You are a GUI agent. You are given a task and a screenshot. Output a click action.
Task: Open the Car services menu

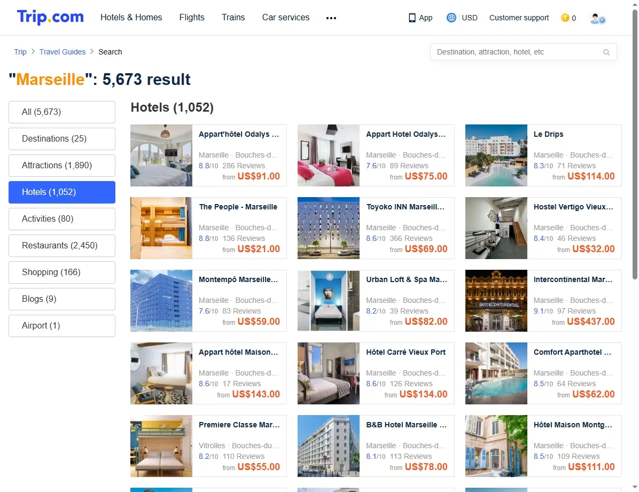[286, 17]
